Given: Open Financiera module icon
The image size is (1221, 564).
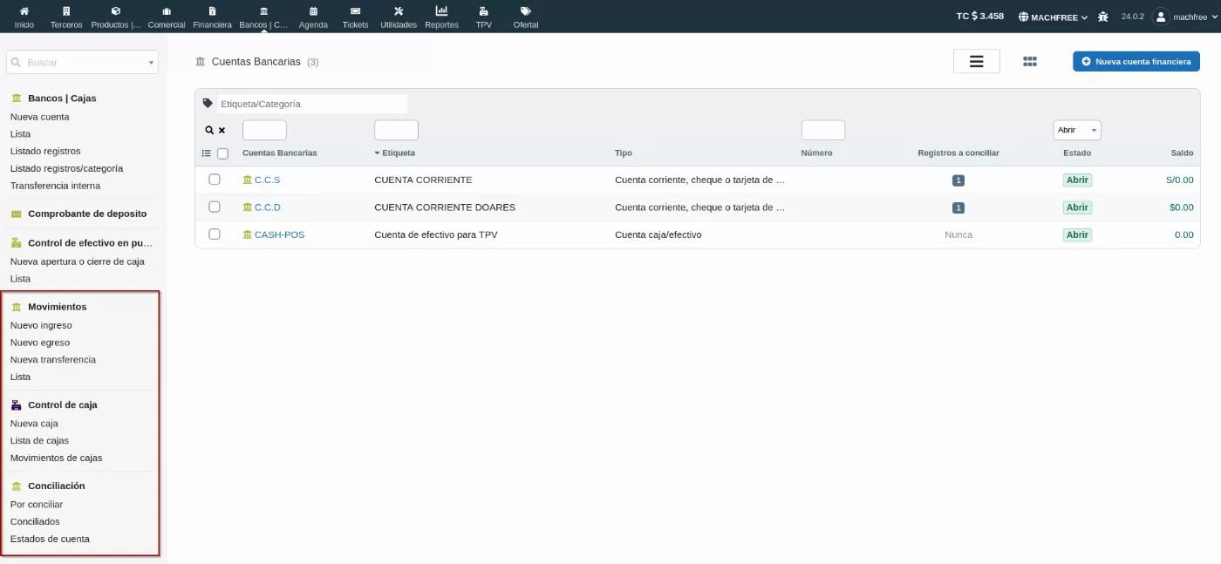Looking at the screenshot, I should pyautogui.click(x=212, y=11).
